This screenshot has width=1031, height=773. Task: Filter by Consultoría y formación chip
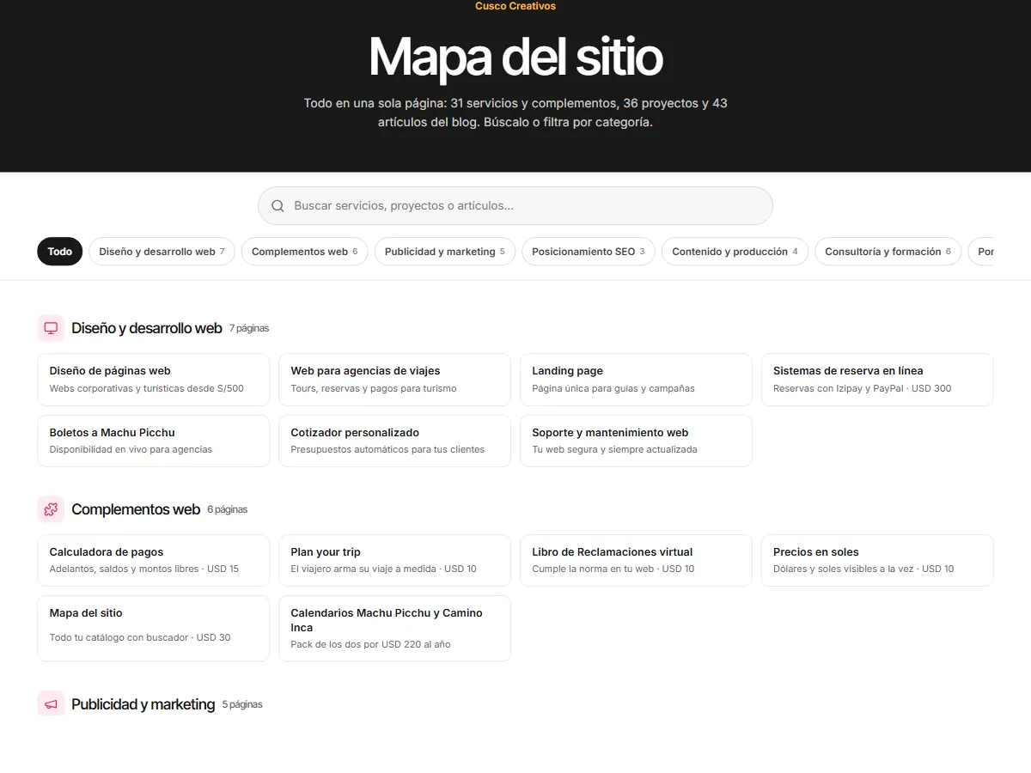pyautogui.click(x=888, y=252)
